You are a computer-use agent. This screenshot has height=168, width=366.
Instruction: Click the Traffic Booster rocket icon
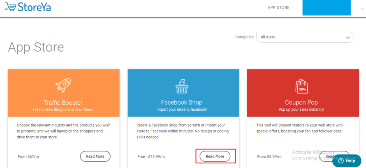pos(63,85)
